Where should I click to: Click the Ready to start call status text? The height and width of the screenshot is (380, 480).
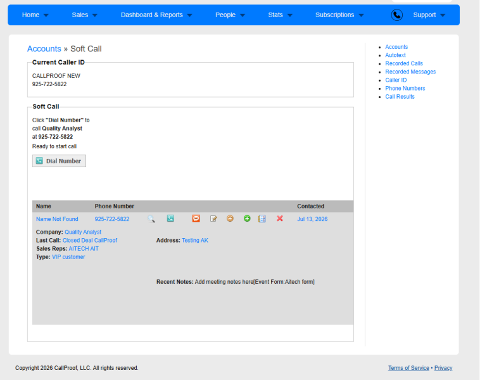point(54,146)
